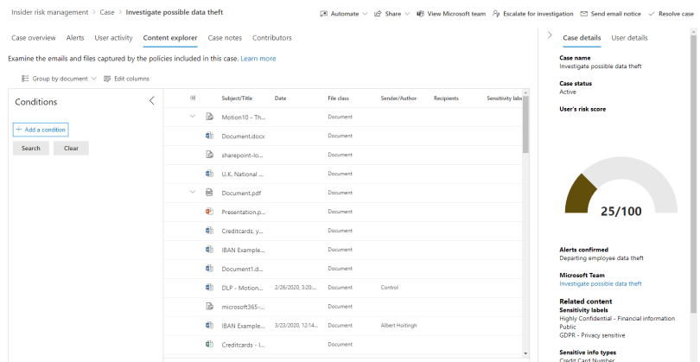Click the Automate flow icon
Image resolution: width=700 pixels, height=362 pixels.
(323, 14)
